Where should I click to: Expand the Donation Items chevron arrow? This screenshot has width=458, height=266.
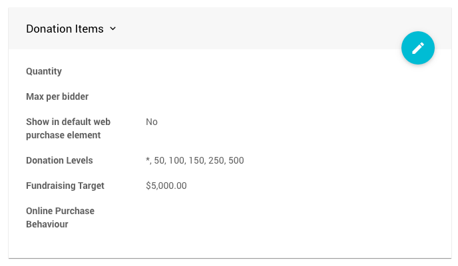point(113,29)
